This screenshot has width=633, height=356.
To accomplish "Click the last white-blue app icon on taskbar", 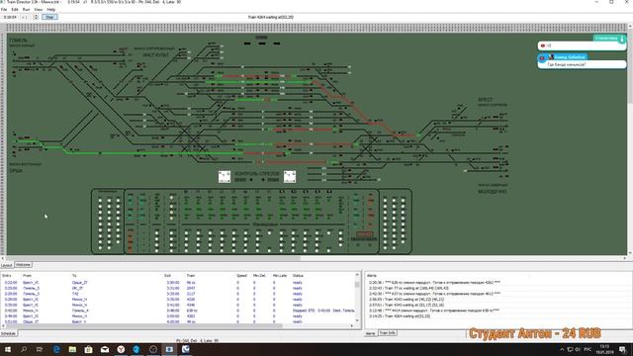I will (x=185, y=349).
